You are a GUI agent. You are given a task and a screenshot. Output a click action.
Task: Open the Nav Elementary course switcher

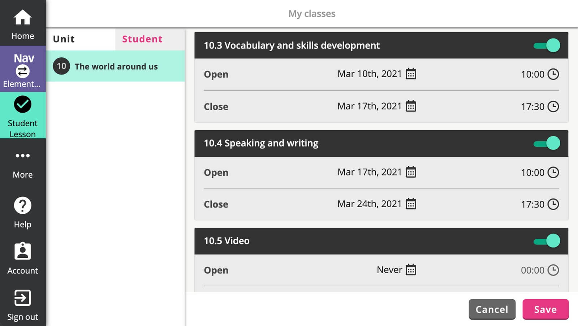(22, 70)
